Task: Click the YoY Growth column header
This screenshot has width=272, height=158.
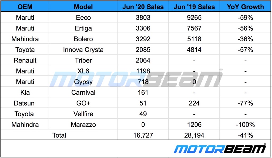Action: 245,7
